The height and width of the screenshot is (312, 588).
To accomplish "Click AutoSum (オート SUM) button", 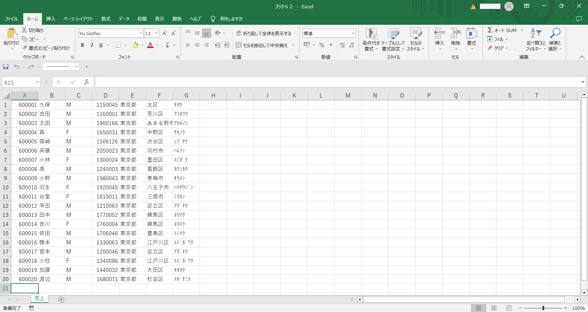I will click(x=502, y=30).
